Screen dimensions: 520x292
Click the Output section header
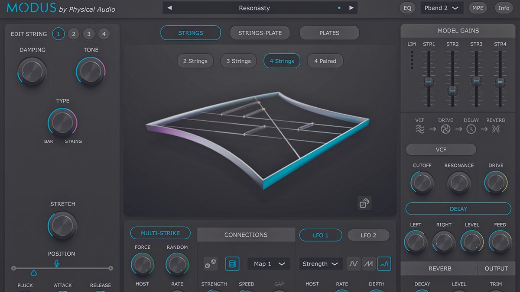pos(496,269)
